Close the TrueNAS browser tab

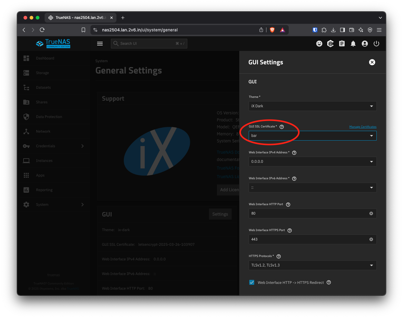[x=112, y=18]
